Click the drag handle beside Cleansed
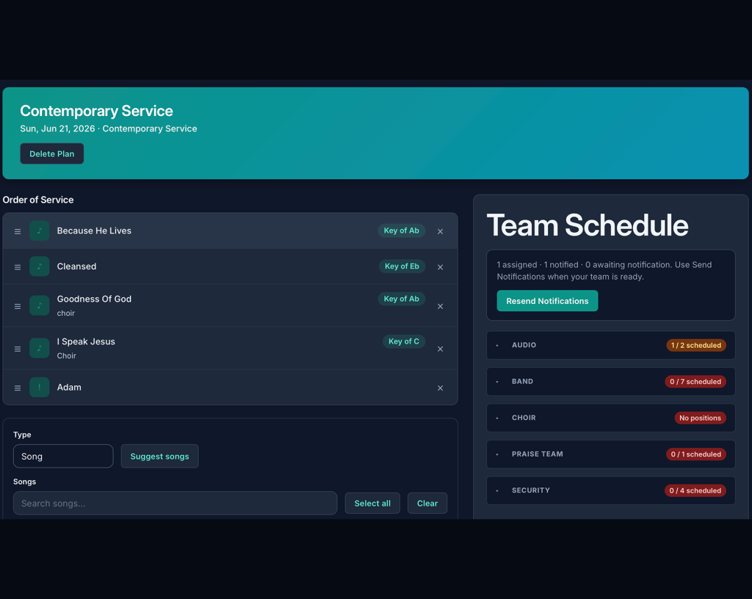 point(18,267)
